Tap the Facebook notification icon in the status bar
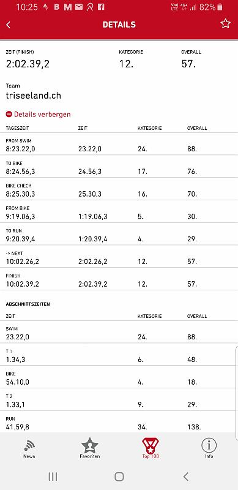Image resolution: width=238 pixels, height=490 pixels. pyautogui.click(x=100, y=7)
